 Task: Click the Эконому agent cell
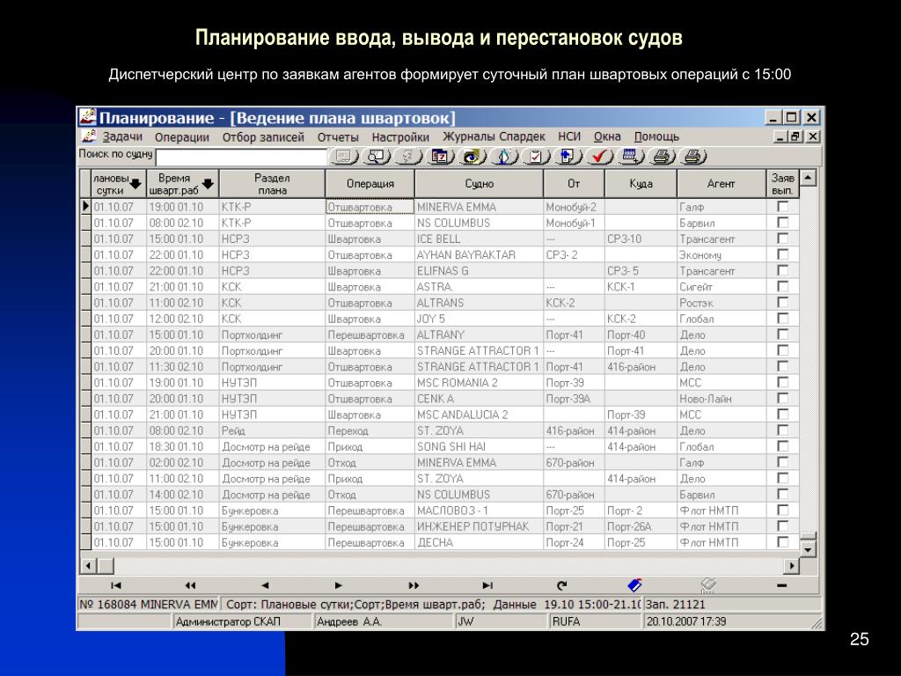(722, 254)
